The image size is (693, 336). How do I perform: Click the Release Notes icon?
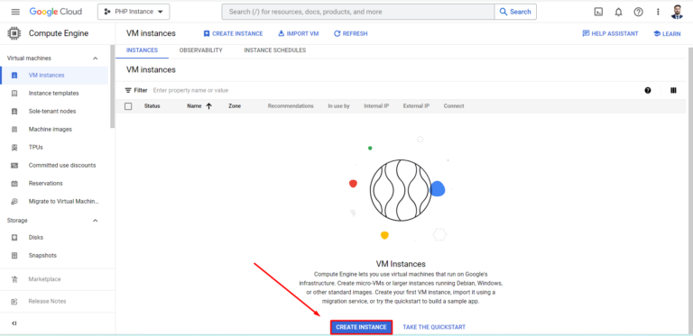coord(14,301)
